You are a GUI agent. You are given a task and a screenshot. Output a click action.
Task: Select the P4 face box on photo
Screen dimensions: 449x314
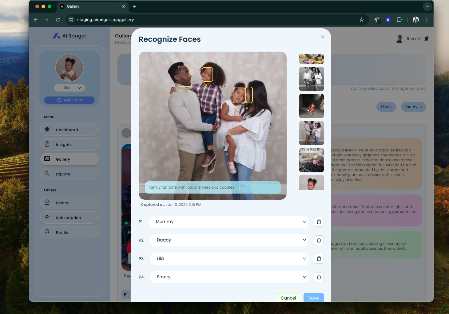tap(207, 74)
